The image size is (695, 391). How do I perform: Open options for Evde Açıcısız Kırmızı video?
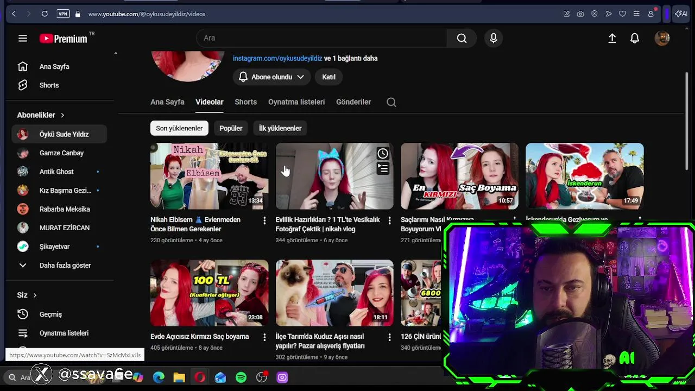click(264, 337)
